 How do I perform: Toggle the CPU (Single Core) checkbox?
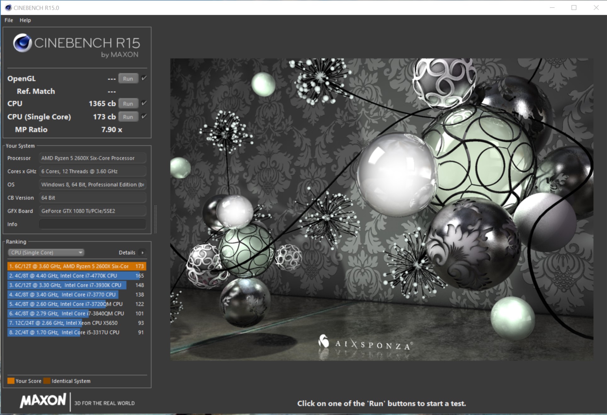click(144, 117)
